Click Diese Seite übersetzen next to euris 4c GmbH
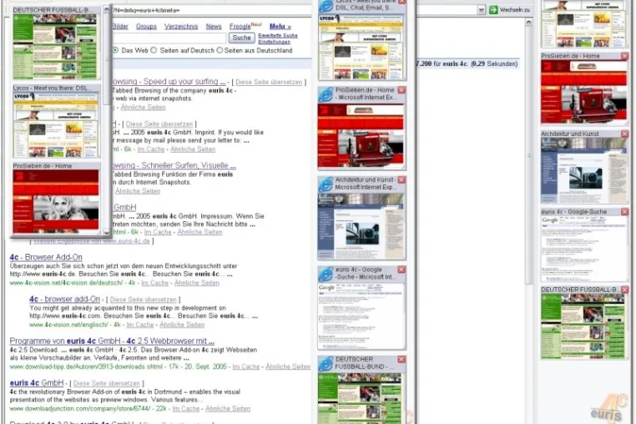The image size is (636, 424). tap(107, 383)
